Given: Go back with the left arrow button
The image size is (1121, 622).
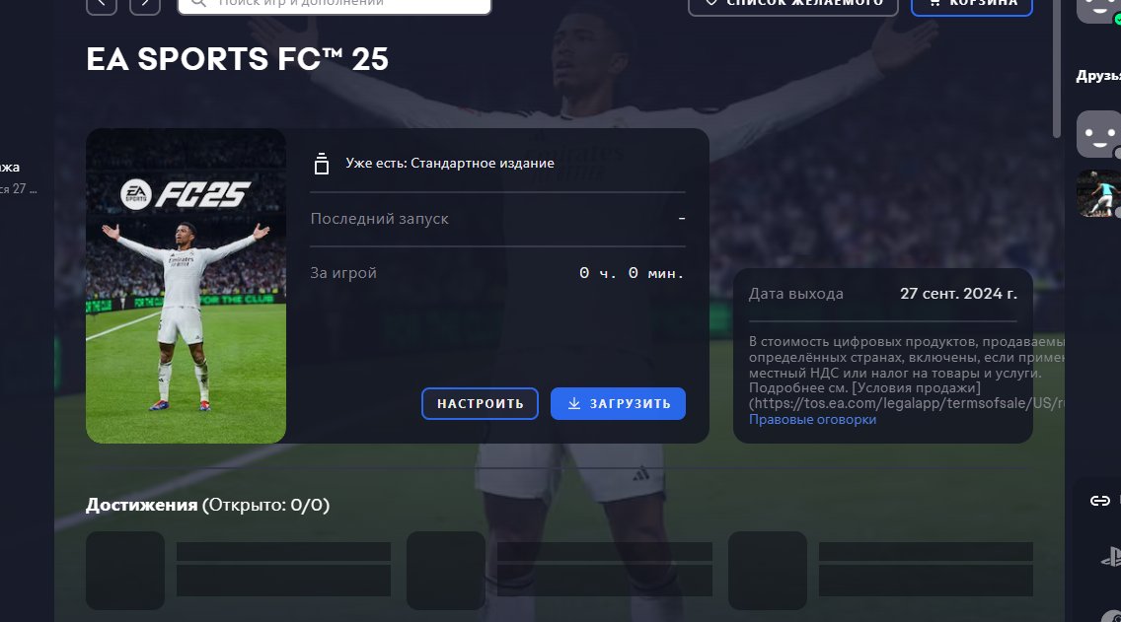Looking at the screenshot, I should 102,6.
